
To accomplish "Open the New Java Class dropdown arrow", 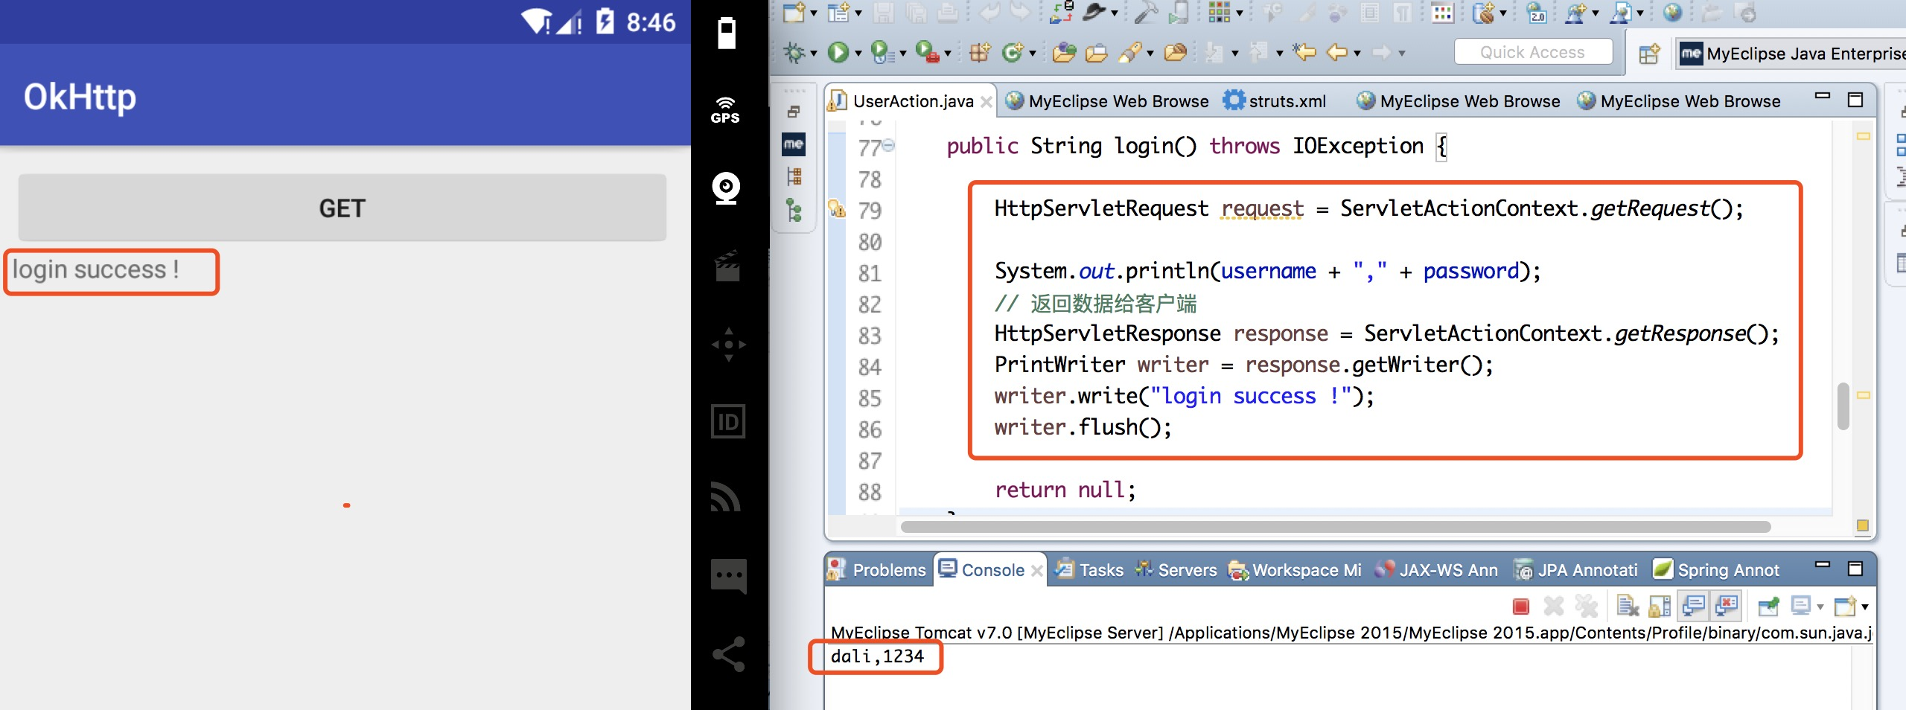I will (x=1032, y=54).
